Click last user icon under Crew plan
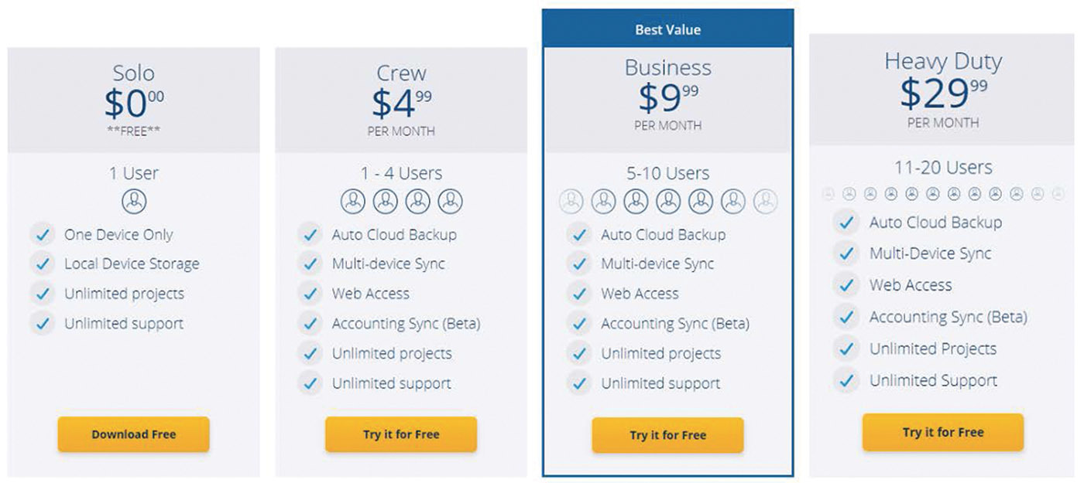The height and width of the screenshot is (483, 1084). point(450,202)
